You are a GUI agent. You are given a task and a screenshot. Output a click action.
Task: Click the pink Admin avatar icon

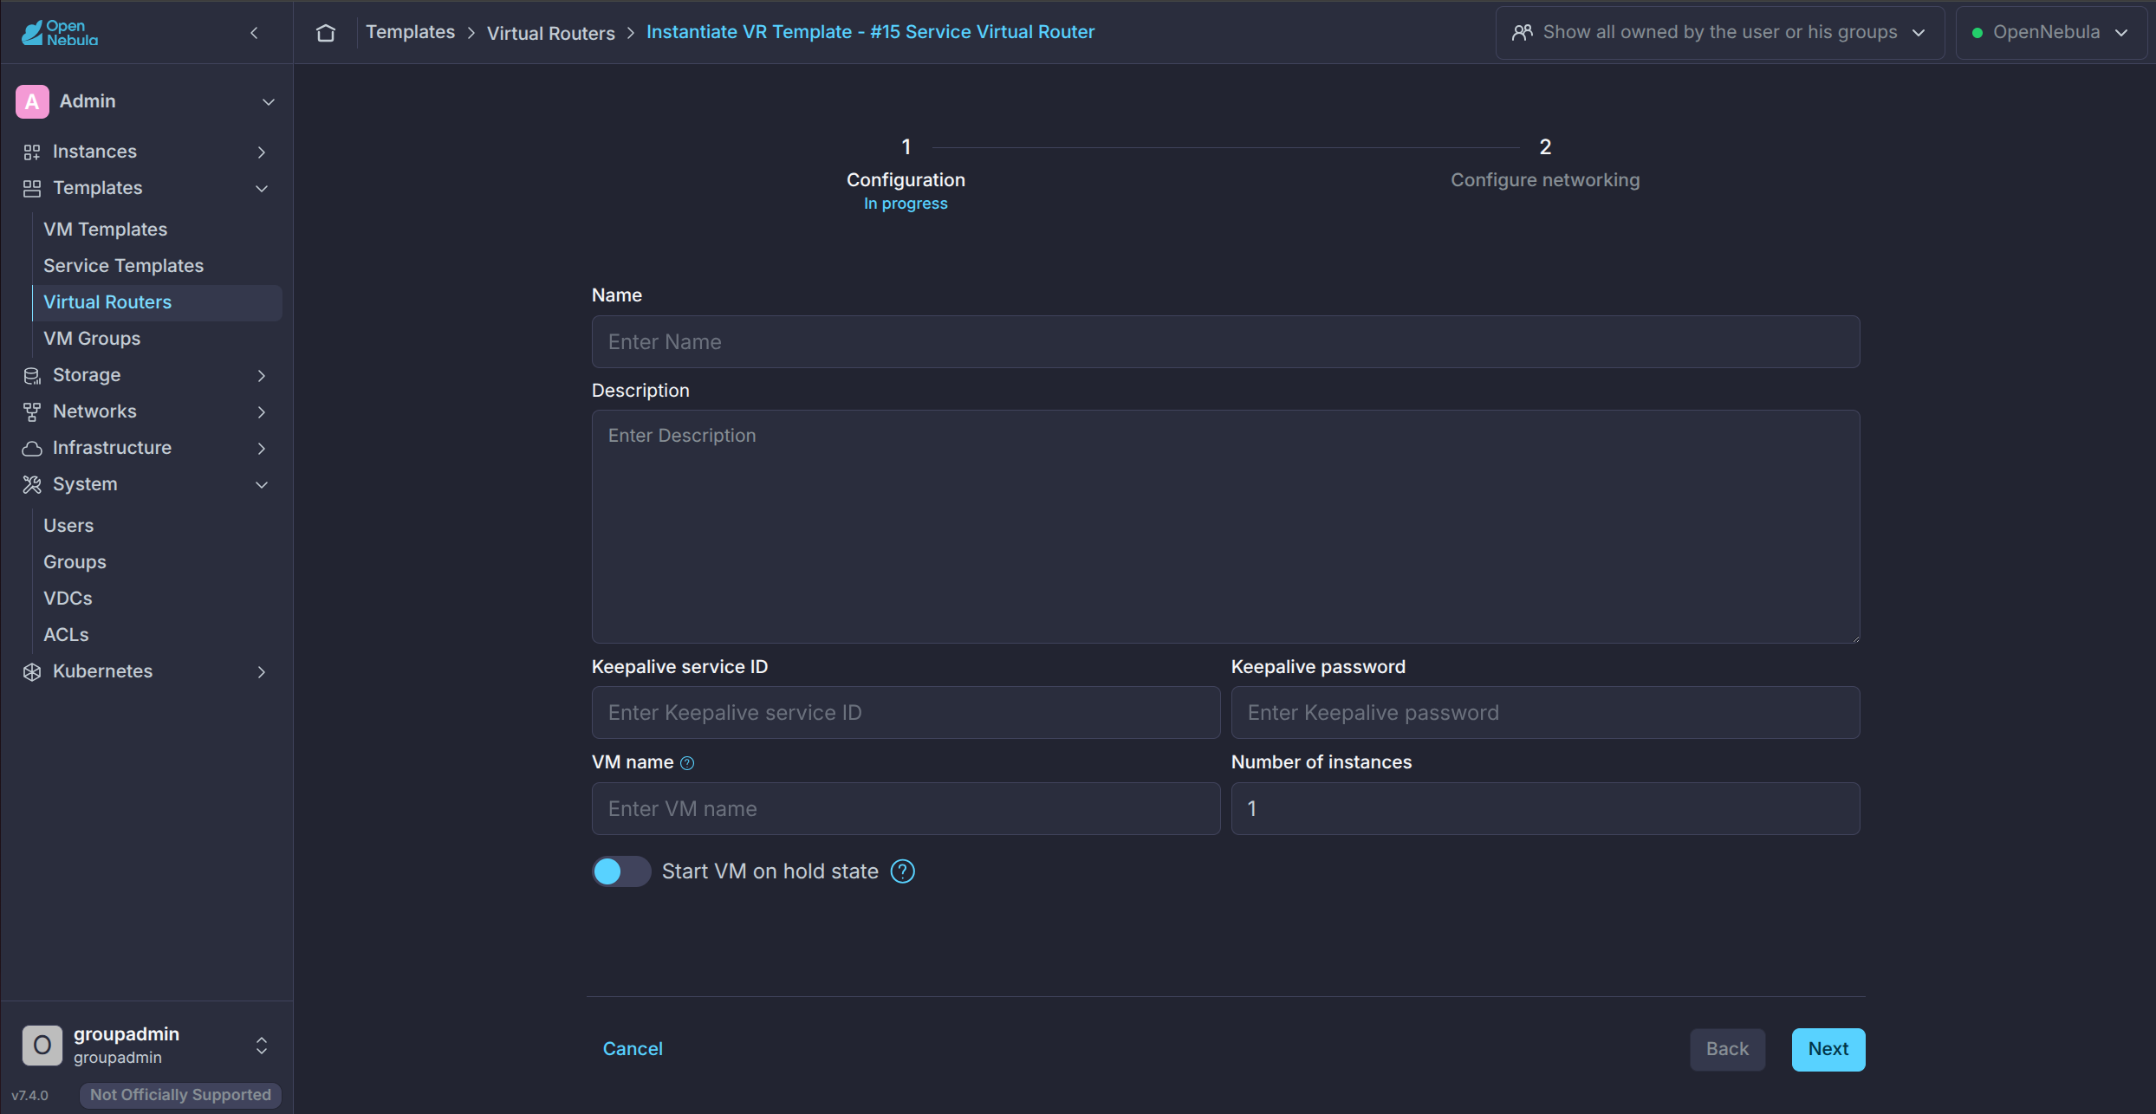click(32, 101)
